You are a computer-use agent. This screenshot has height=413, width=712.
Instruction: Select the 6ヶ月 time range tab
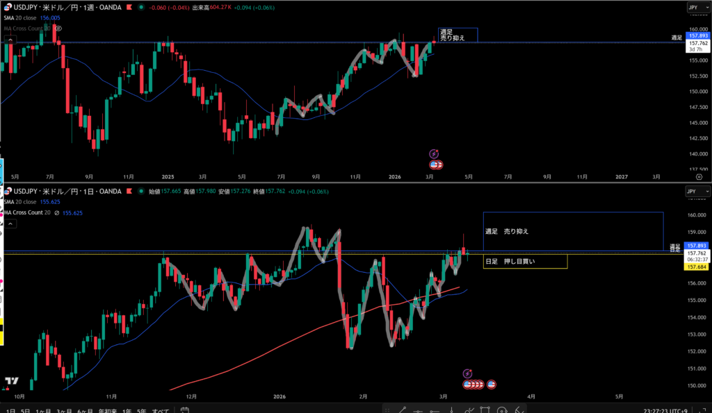85,410
